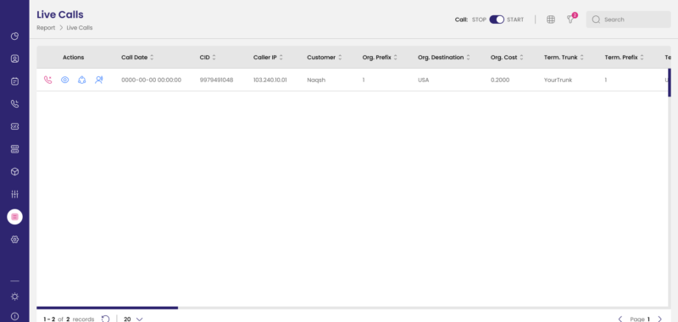Open the filter icon with badge
Image resolution: width=678 pixels, height=322 pixels.
tap(570, 19)
